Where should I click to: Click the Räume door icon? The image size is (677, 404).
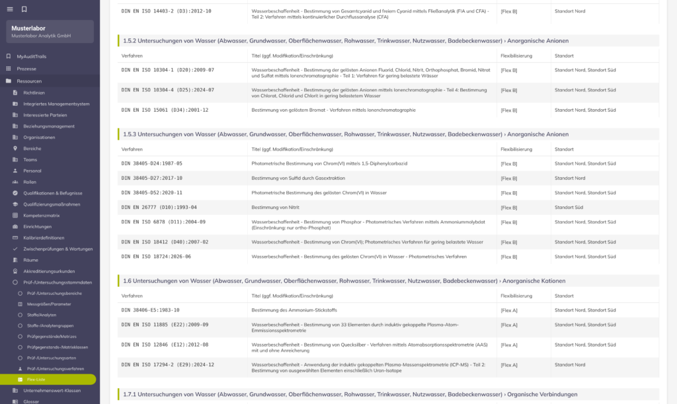(x=15, y=261)
